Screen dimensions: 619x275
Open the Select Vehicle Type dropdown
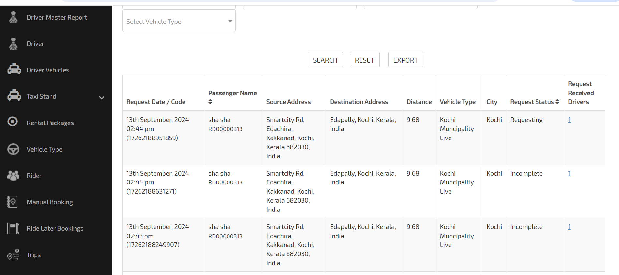(179, 22)
